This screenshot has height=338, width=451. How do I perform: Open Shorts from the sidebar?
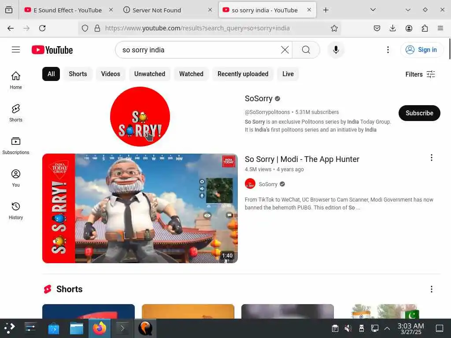pyautogui.click(x=16, y=113)
